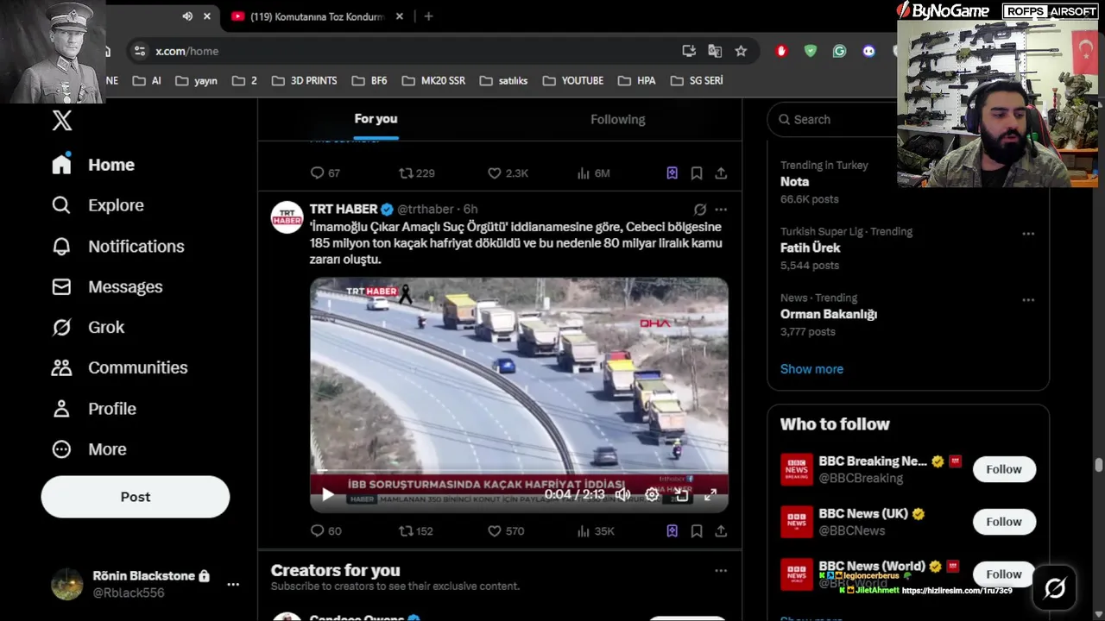Share the TRT HABER post
The width and height of the screenshot is (1105, 621).
pos(721,531)
